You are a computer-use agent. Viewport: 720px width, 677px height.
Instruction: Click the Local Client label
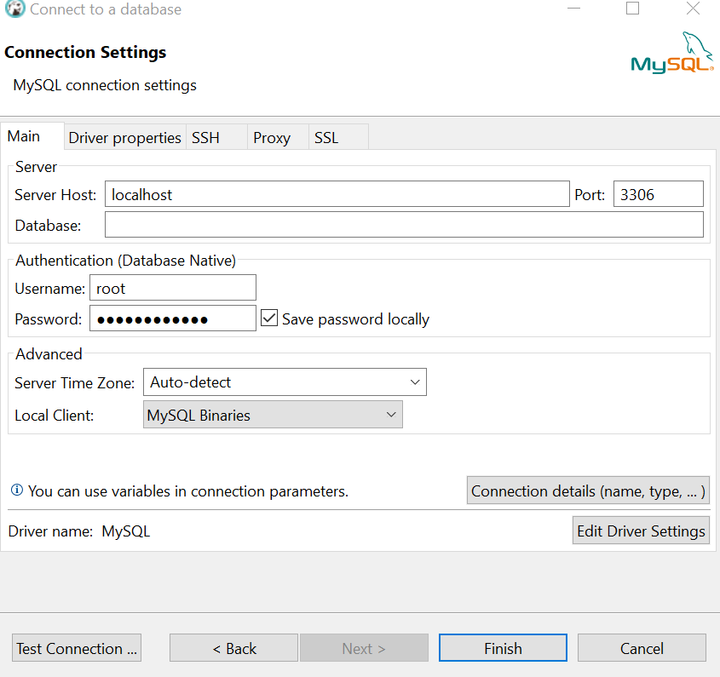55,416
